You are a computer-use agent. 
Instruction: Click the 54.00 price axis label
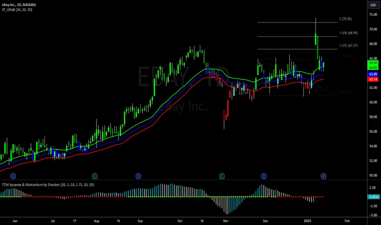click(x=373, y=146)
